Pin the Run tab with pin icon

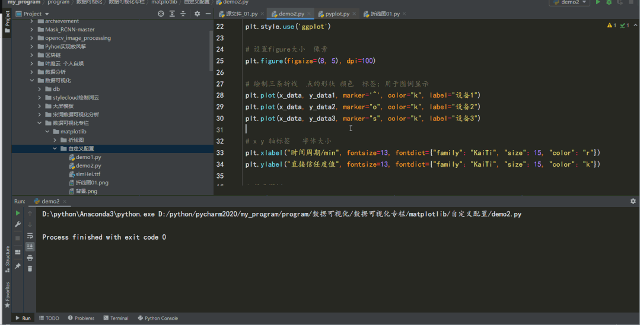pyautogui.click(x=18, y=266)
